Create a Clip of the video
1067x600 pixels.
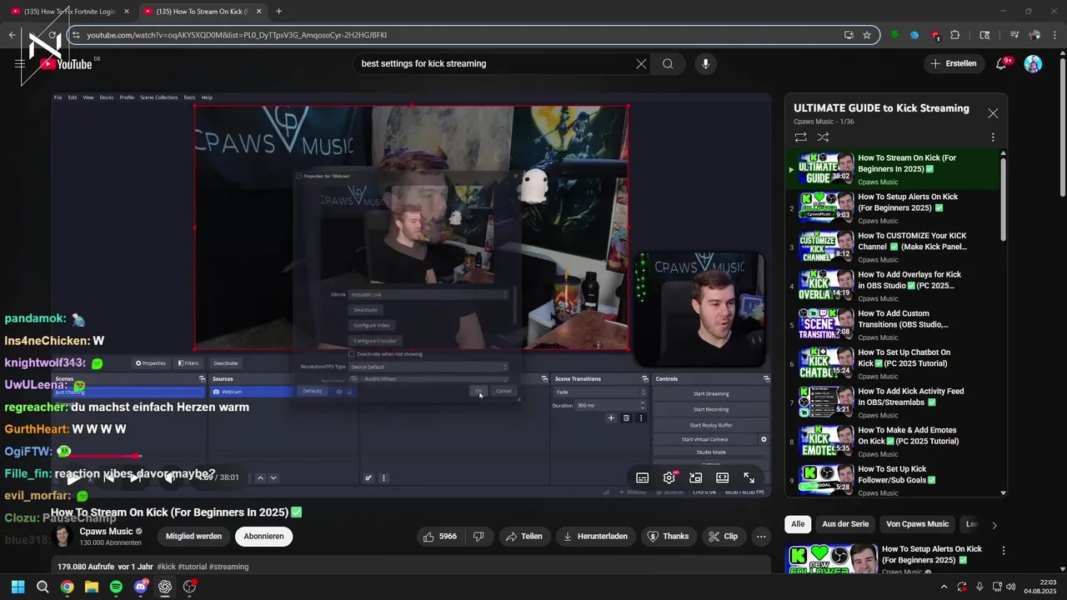coord(723,536)
